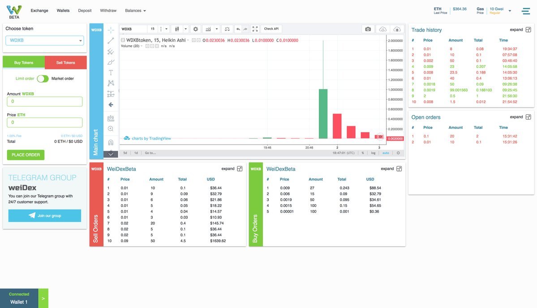Click the weiDEX BETA logo
This screenshot has width=537, height=308.
tap(14, 12)
